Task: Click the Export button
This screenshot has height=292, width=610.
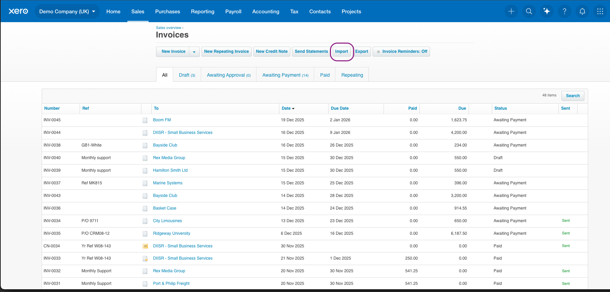Action: pos(362,51)
